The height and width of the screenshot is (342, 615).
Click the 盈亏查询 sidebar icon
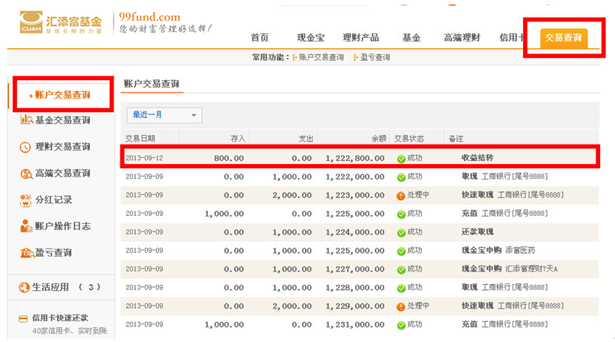25,253
